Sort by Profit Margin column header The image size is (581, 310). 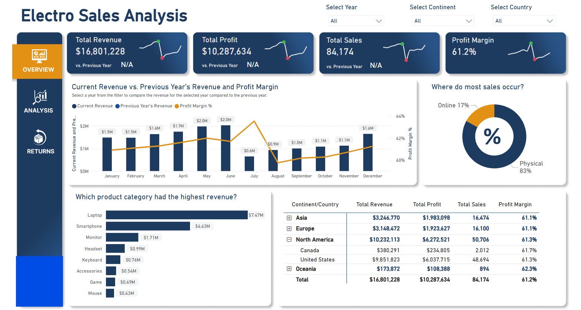(515, 204)
